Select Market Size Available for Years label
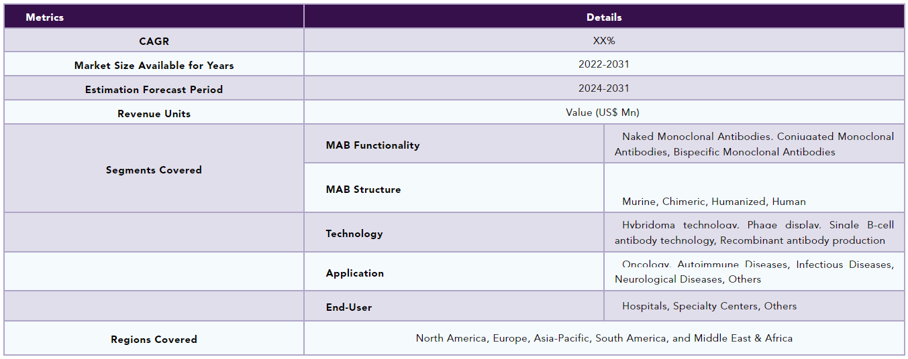The width and height of the screenshot is (908, 359). pyautogui.click(x=154, y=66)
